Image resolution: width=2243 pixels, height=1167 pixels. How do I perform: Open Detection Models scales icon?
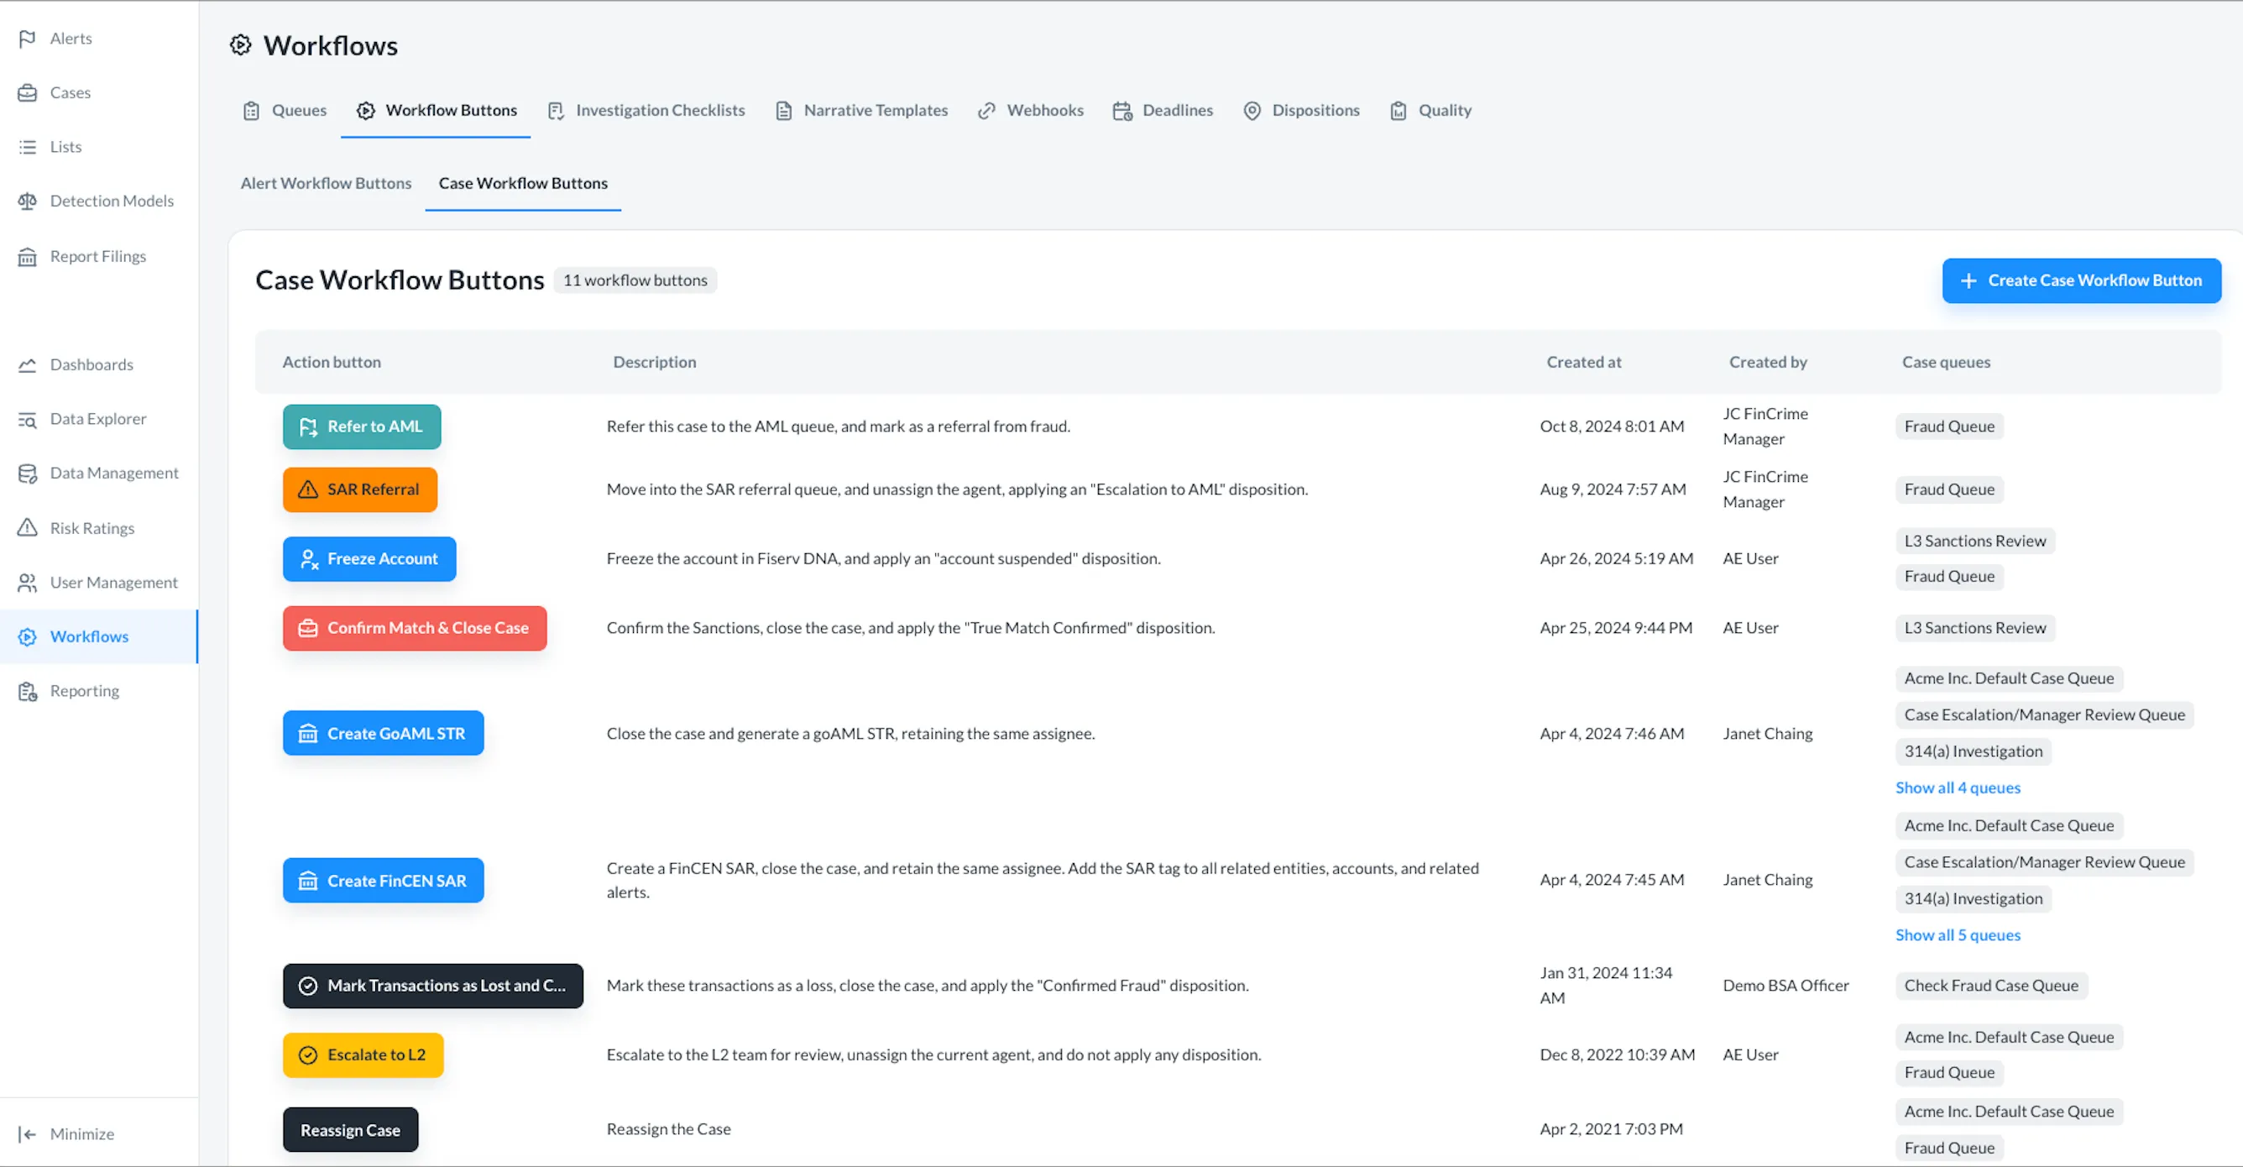[x=27, y=201]
